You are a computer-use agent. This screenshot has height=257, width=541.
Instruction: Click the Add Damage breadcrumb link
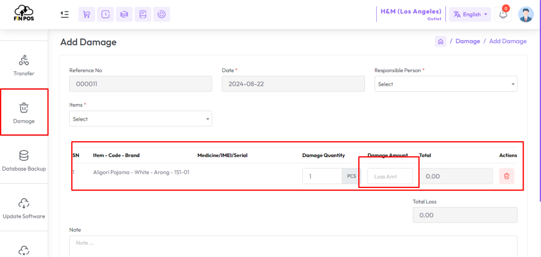tap(508, 41)
